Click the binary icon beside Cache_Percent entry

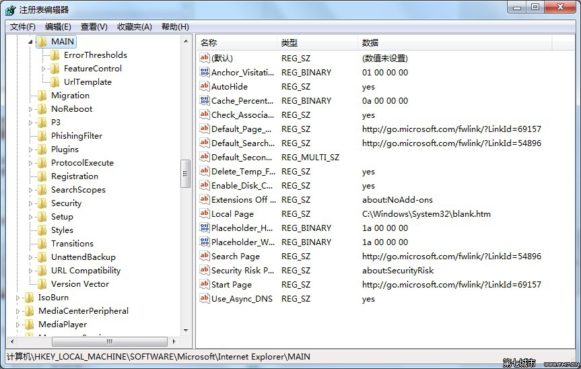tap(205, 100)
